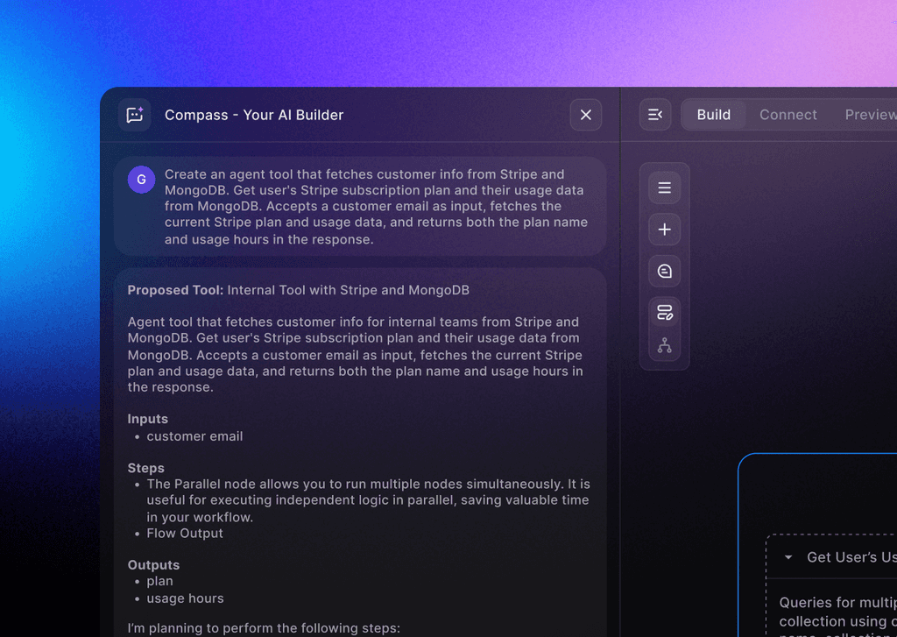Switch to the Build tab

tap(713, 114)
